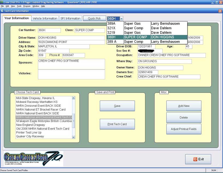Image resolution: width=223 pixels, height=173 pixels.
Task: Click the Exit button
Action: point(198,159)
